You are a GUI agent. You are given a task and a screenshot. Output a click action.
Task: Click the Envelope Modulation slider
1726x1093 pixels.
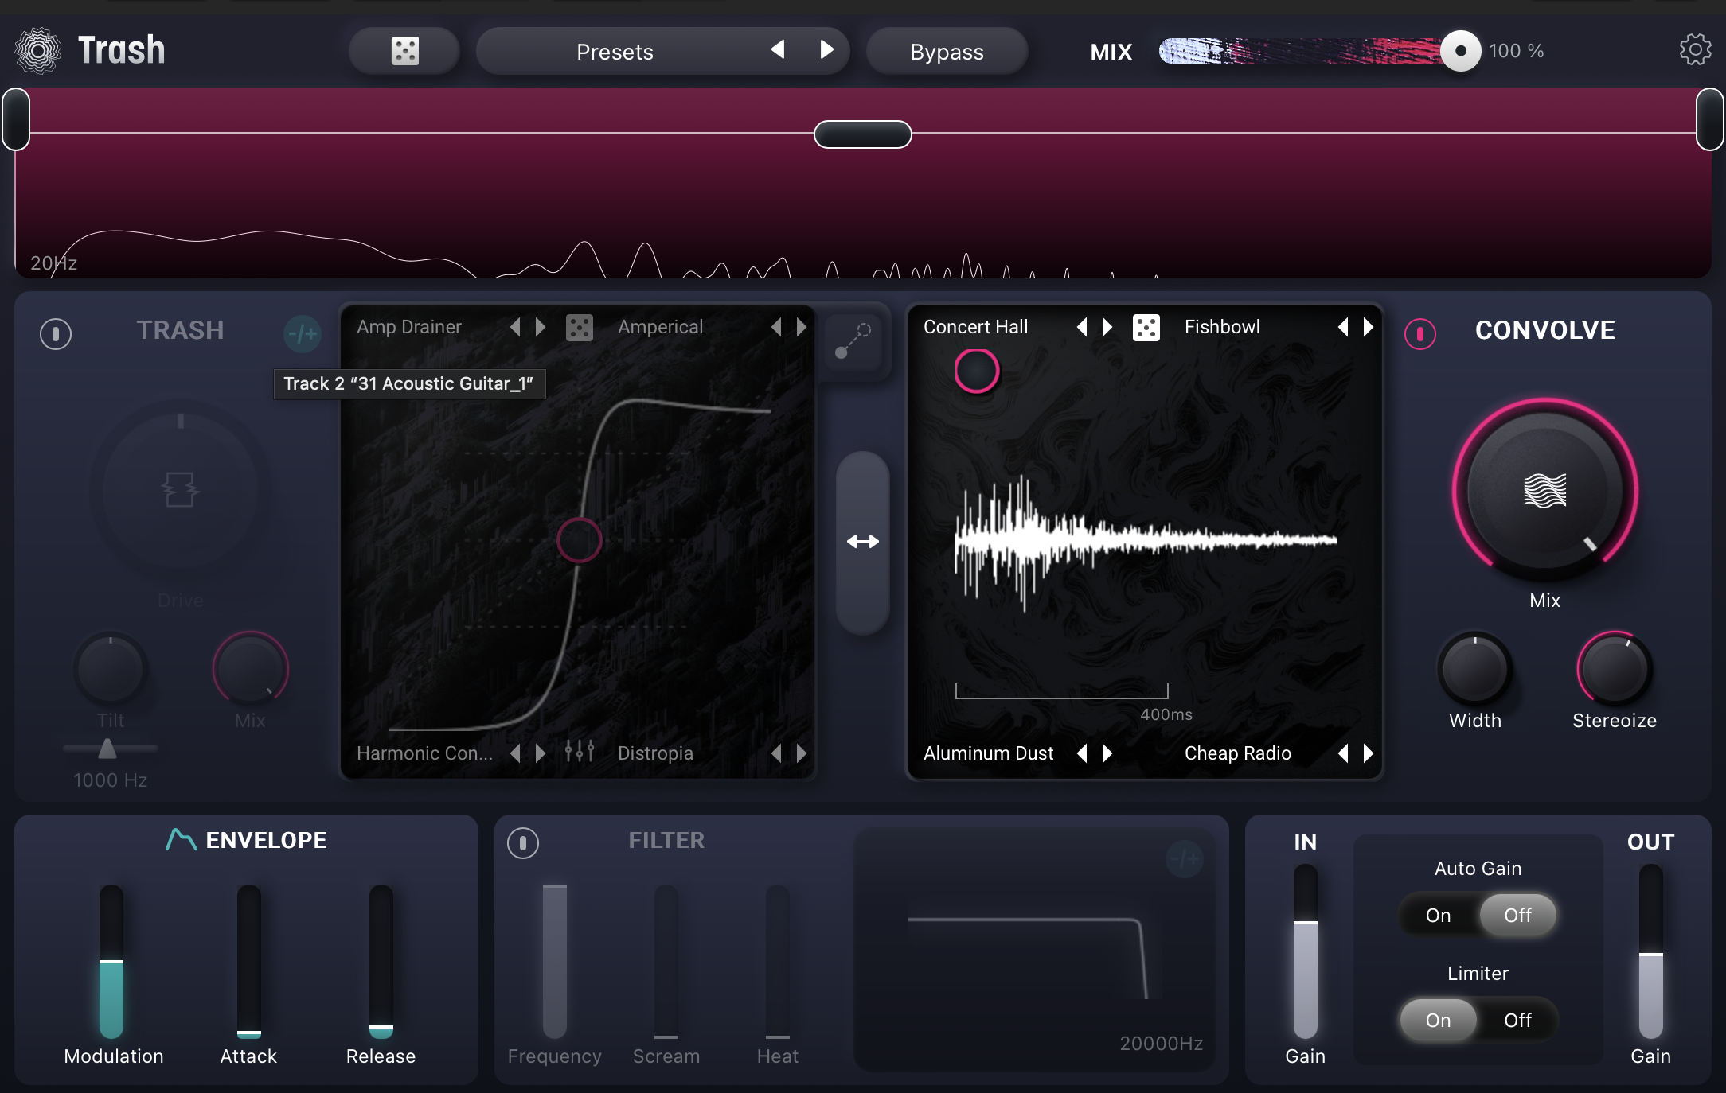point(111,961)
